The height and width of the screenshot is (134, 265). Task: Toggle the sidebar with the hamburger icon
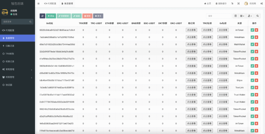coord(38,4)
